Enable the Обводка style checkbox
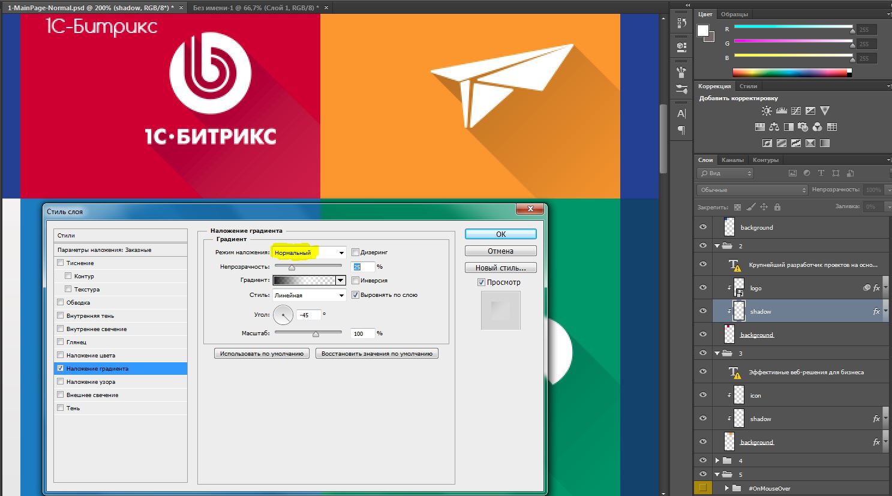The height and width of the screenshot is (496, 892). click(60, 302)
